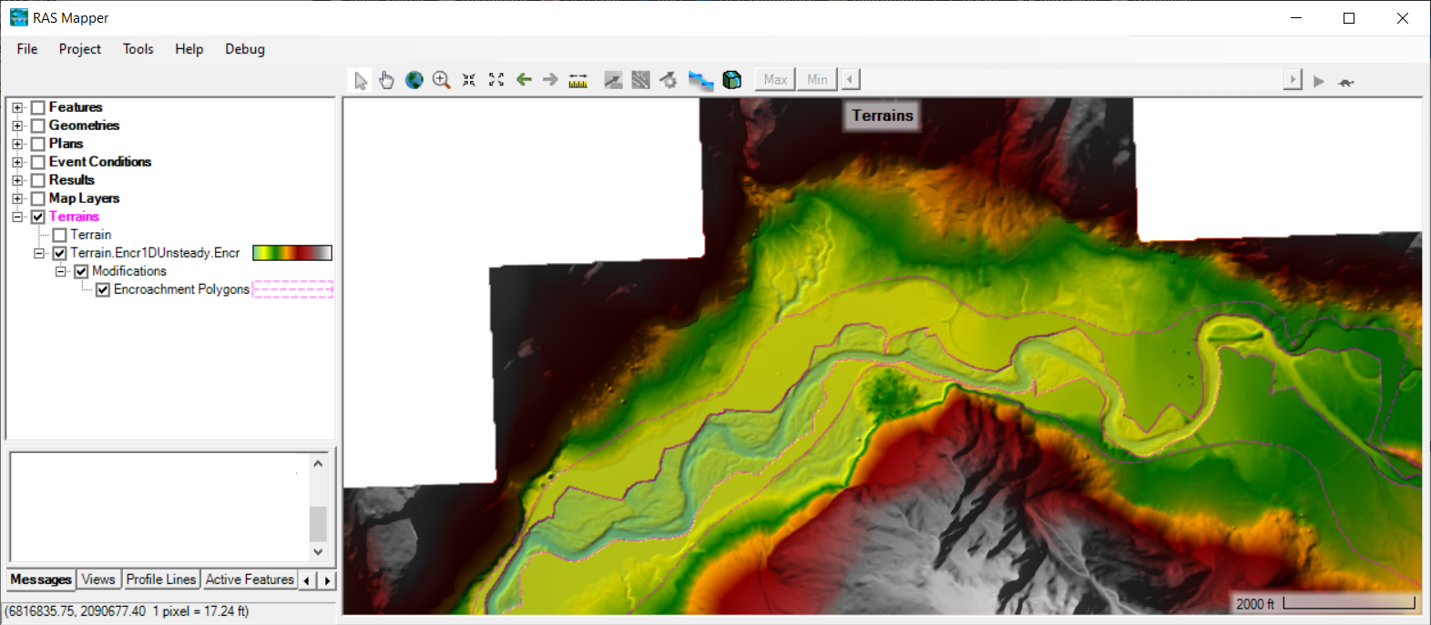
Task: Enable the Geometries layer checkbox
Action: 38,126
